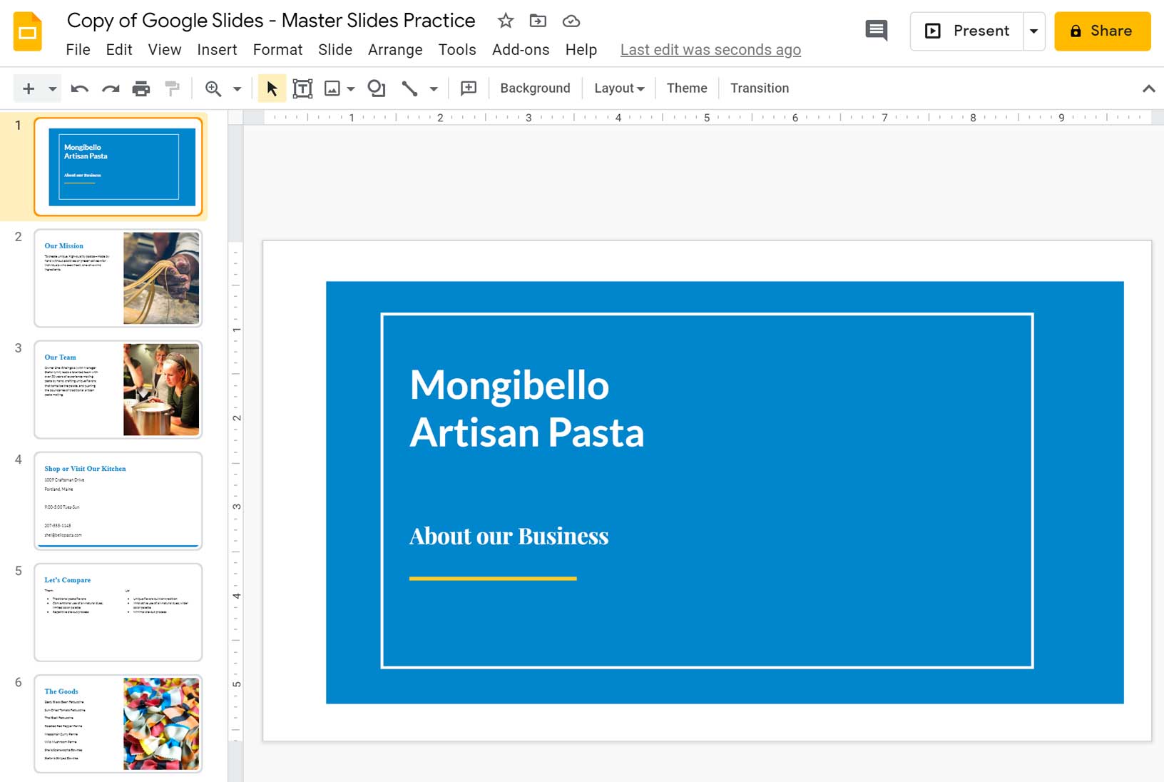The height and width of the screenshot is (782, 1164).
Task: Open the comment history icon
Action: (876, 31)
